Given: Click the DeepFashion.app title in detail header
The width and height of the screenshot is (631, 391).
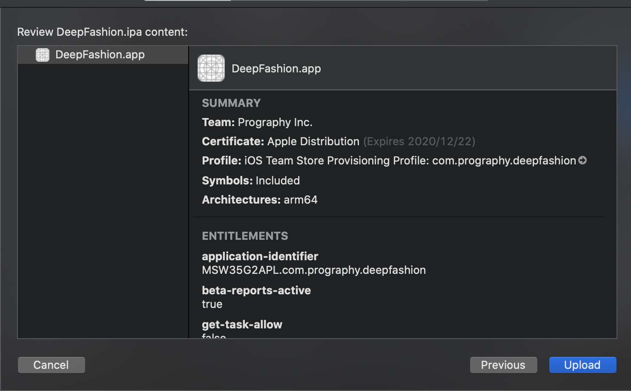Looking at the screenshot, I should click(276, 69).
